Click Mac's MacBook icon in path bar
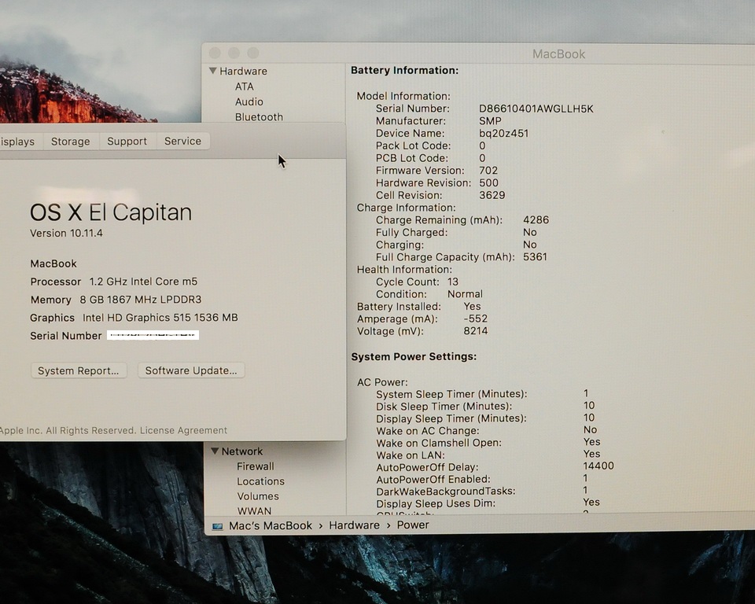 [218, 526]
